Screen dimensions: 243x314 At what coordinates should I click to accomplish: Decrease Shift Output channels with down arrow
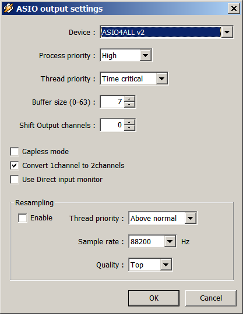[x=129, y=127]
